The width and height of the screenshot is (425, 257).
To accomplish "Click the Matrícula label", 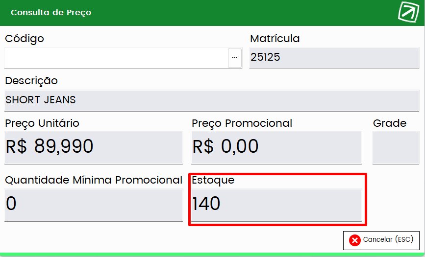I will (275, 39).
